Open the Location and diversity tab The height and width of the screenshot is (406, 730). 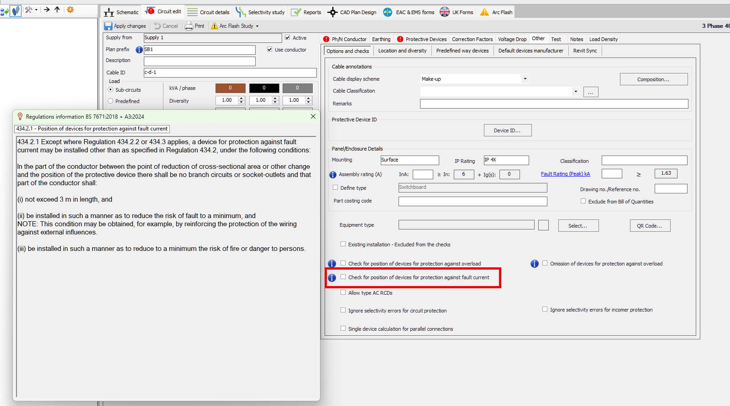(402, 51)
